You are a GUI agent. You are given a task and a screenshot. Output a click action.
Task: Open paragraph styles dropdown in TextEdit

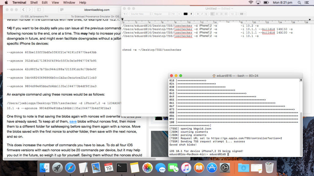pos(125,14)
